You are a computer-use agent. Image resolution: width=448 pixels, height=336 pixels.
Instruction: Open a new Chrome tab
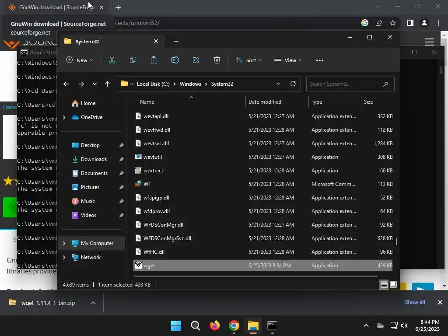pos(118,7)
